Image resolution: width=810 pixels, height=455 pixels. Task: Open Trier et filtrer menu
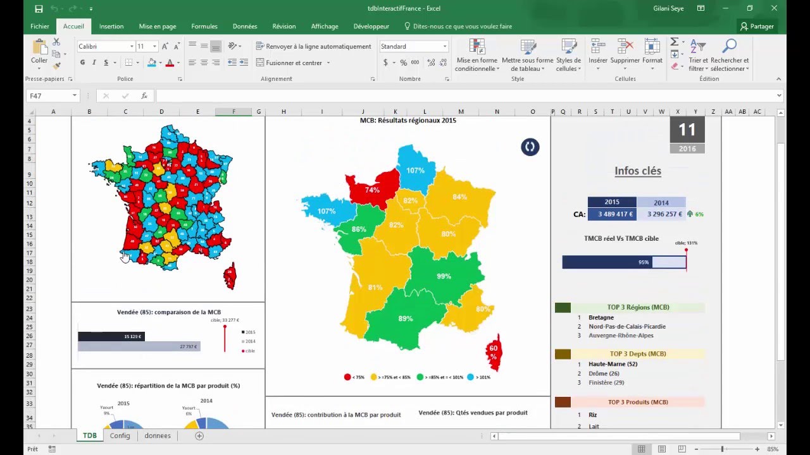point(698,55)
